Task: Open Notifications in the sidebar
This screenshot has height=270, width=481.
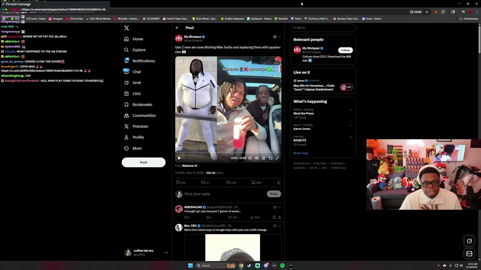Action: click(x=139, y=61)
